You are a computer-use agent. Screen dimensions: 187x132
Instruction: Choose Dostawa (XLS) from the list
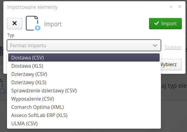tap(28, 66)
